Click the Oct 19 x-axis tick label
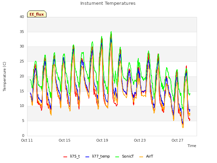Image resolution: width=217 pixels, height=163 pixels. (x=102, y=140)
